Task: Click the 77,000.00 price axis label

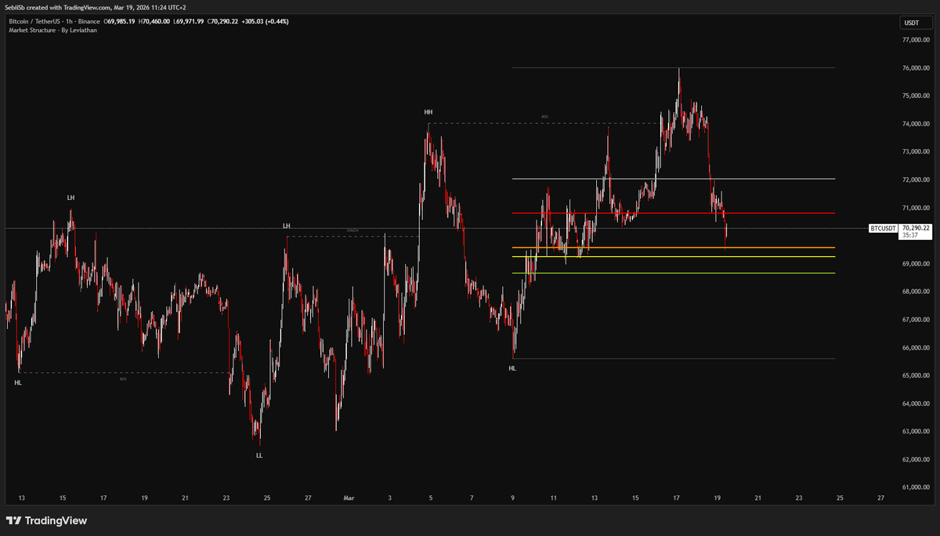Action: coord(915,40)
